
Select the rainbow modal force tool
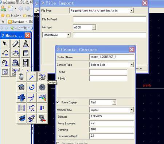point(42,98)
